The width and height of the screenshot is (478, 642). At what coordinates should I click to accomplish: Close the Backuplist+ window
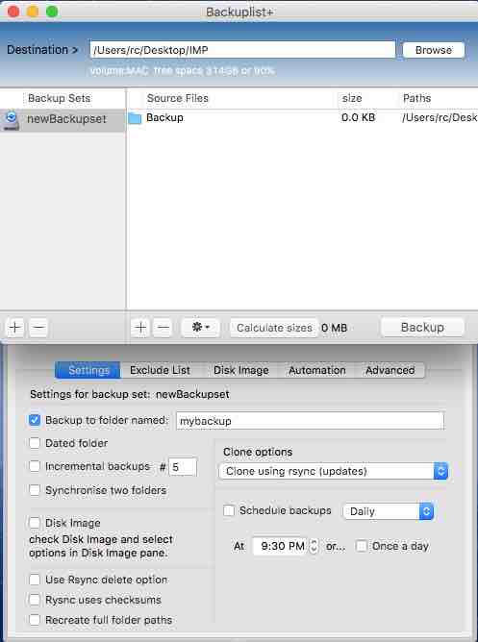[x=13, y=12]
